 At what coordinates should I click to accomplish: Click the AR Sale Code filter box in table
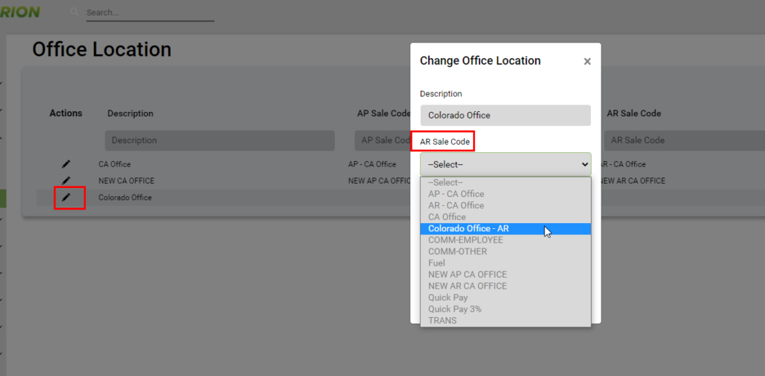[x=684, y=140]
